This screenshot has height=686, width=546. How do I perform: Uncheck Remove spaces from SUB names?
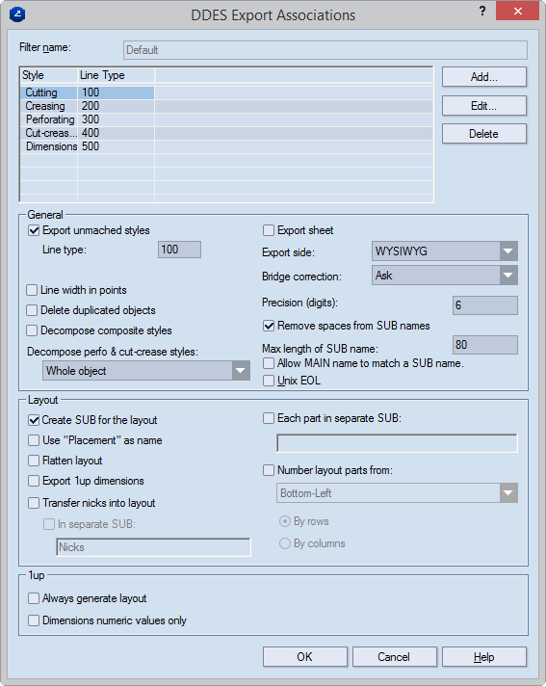[269, 326]
